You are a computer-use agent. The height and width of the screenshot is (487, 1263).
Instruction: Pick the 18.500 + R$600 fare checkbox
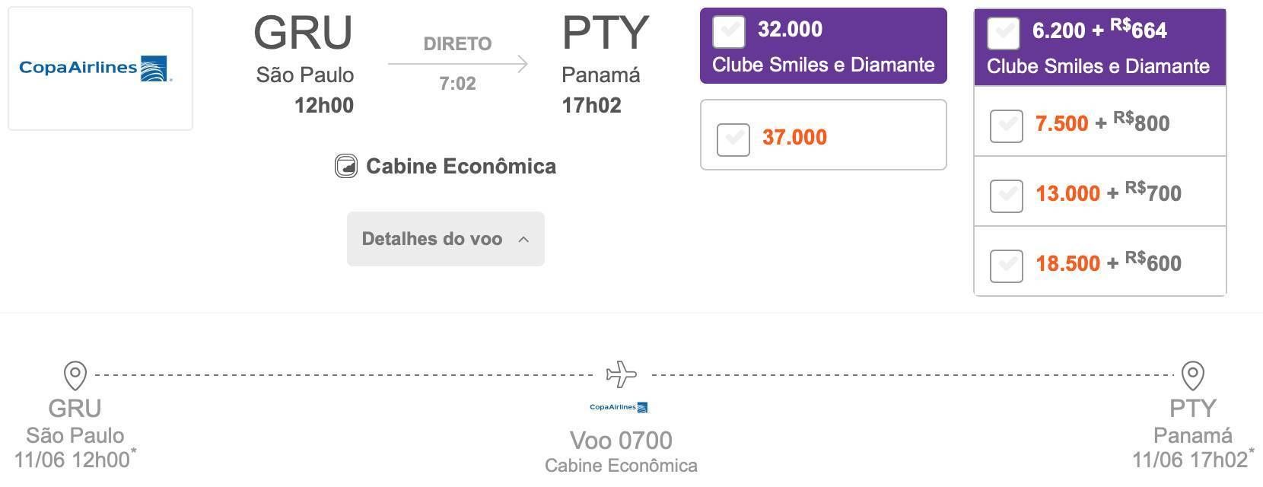(x=1007, y=266)
